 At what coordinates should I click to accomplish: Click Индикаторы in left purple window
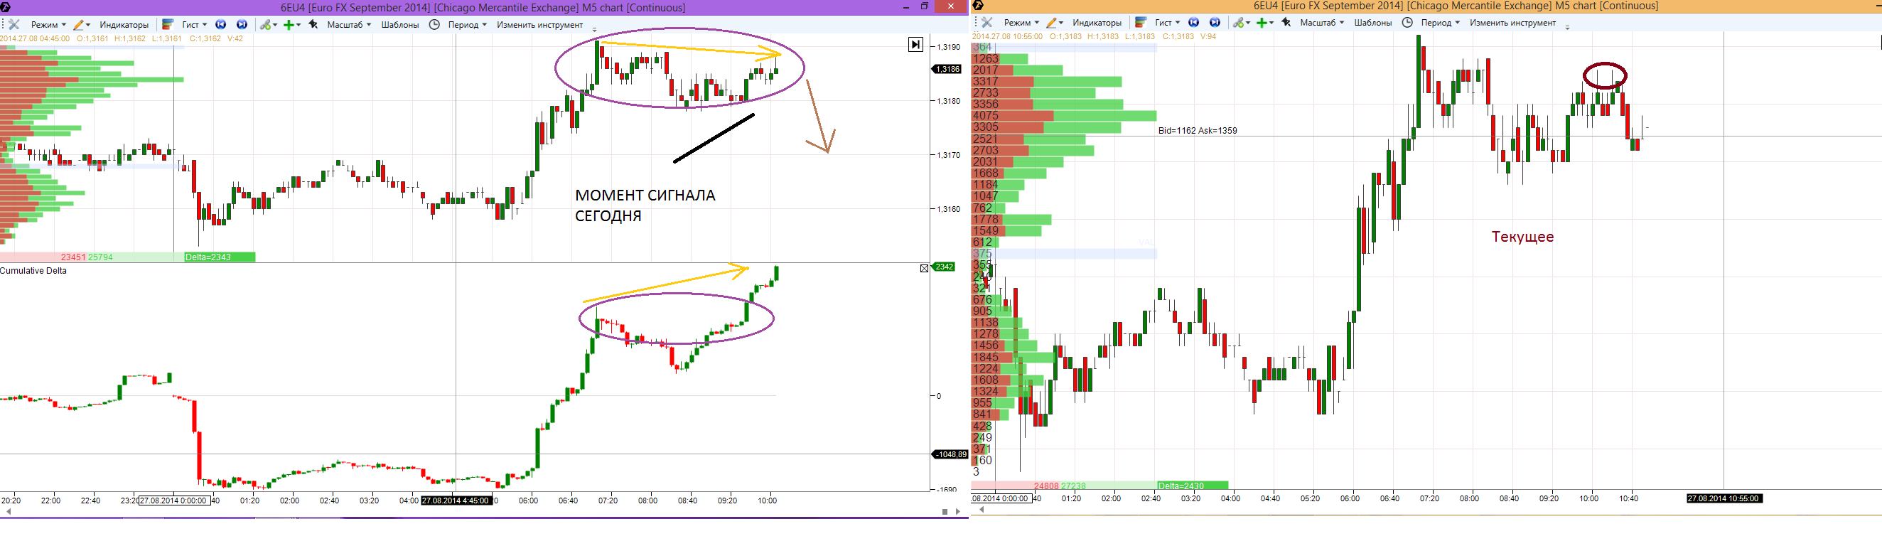pyautogui.click(x=124, y=25)
